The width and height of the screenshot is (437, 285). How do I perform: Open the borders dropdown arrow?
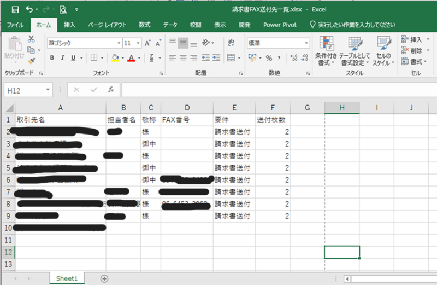tap(102, 58)
